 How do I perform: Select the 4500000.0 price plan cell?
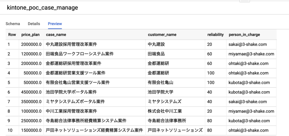(x=31, y=92)
